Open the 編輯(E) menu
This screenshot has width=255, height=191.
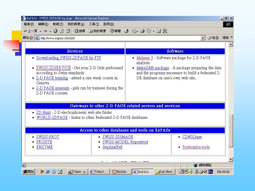coord(43,24)
